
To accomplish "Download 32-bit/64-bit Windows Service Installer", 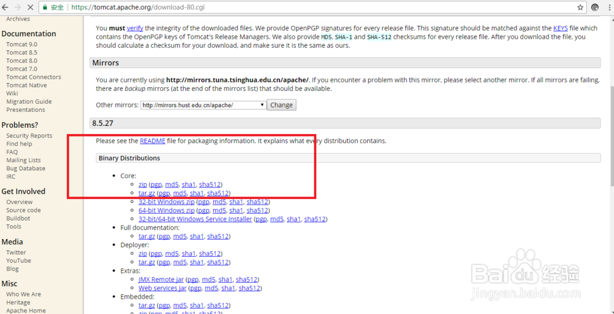I will coord(195,219).
